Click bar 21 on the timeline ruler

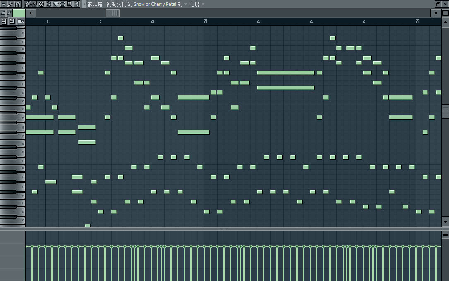tap(206, 21)
